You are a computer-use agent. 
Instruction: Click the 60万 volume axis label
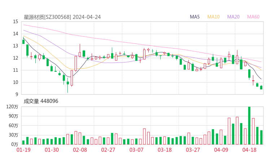[x=13, y=126]
